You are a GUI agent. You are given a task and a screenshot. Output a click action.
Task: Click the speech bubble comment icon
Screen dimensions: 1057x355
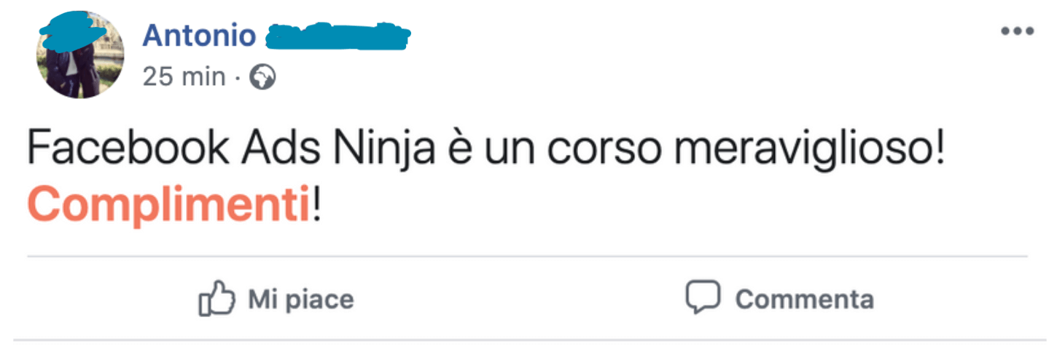click(703, 298)
